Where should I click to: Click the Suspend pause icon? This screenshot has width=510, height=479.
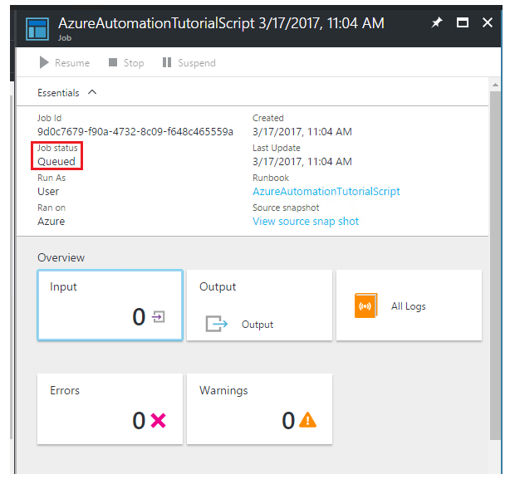pos(167,62)
